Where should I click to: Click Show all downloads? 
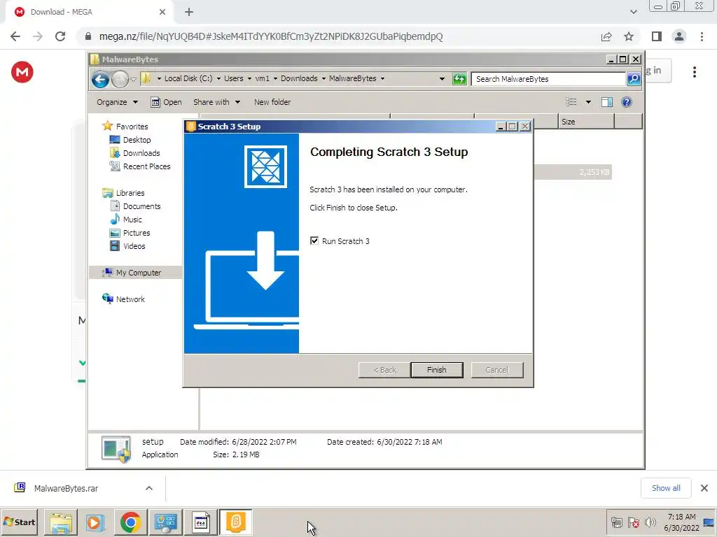click(x=666, y=488)
